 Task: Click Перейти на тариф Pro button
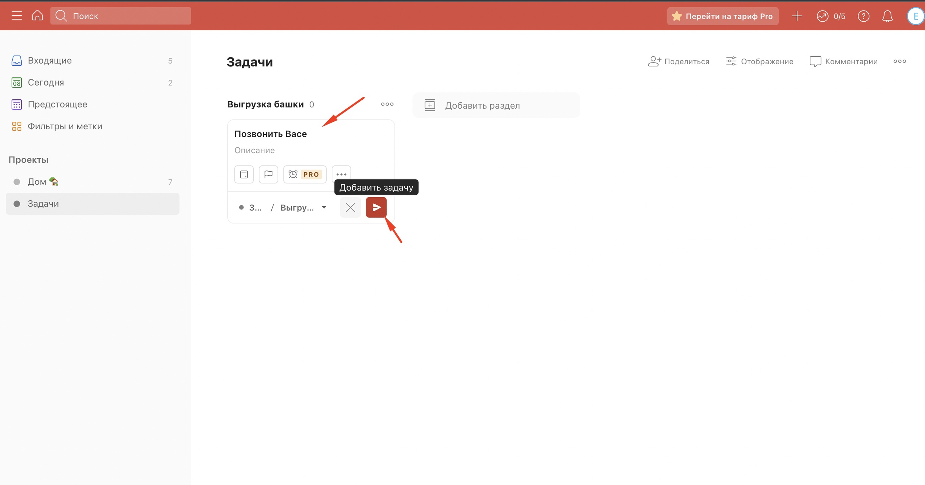[723, 16]
